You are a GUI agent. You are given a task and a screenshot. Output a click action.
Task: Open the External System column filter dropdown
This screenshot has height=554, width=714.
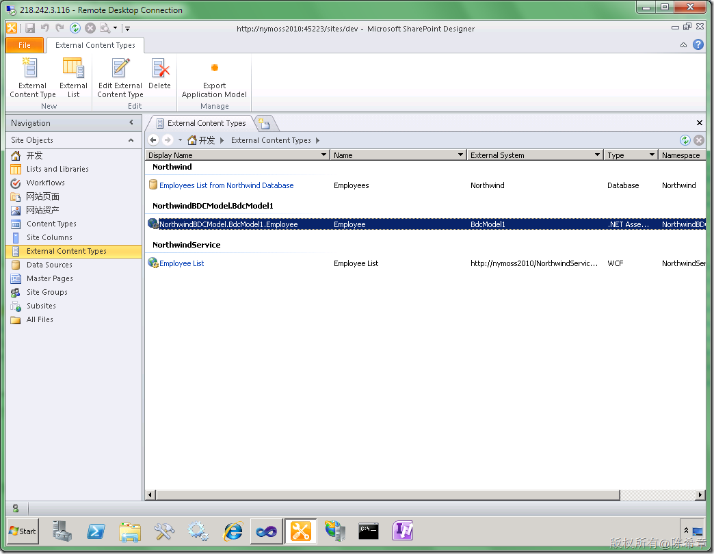(597, 155)
